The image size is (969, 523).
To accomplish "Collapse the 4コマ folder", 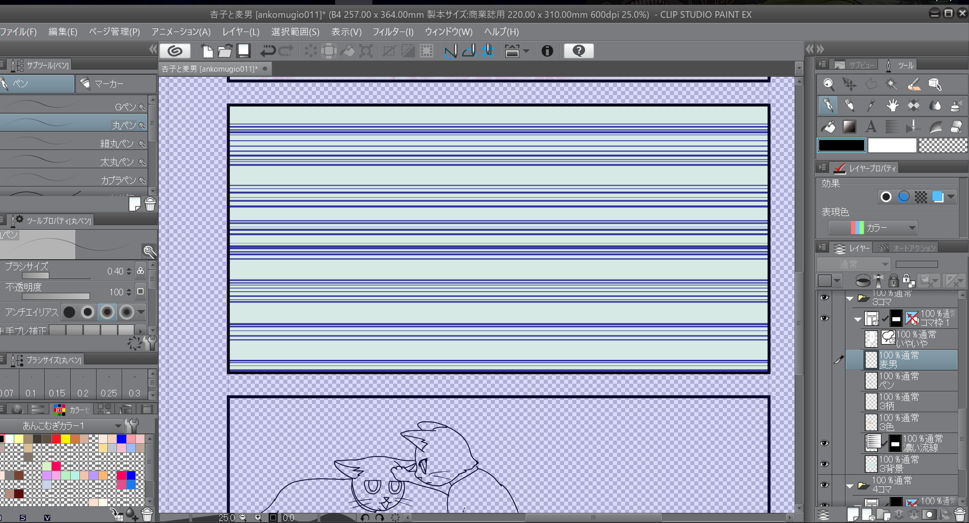I will tap(850, 486).
